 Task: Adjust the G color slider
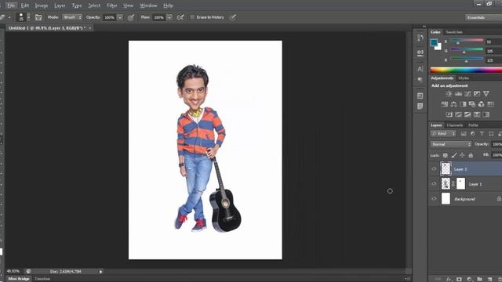pyautogui.click(x=467, y=50)
